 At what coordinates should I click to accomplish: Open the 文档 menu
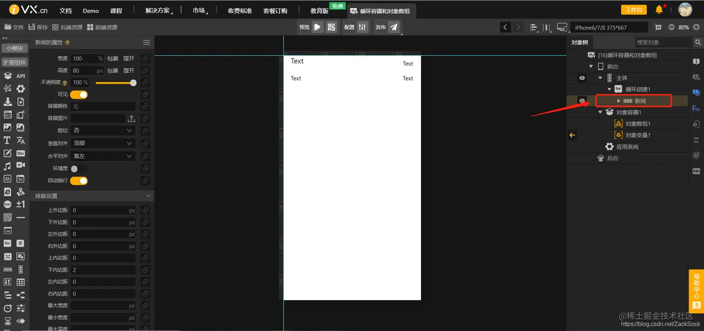click(x=66, y=11)
